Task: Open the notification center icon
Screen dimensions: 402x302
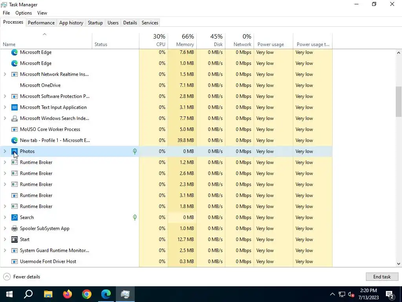Action: point(390,294)
